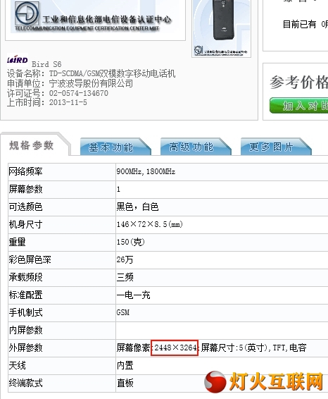
Task: Select value 900MHz, 1800MHz
Action: [146, 171]
